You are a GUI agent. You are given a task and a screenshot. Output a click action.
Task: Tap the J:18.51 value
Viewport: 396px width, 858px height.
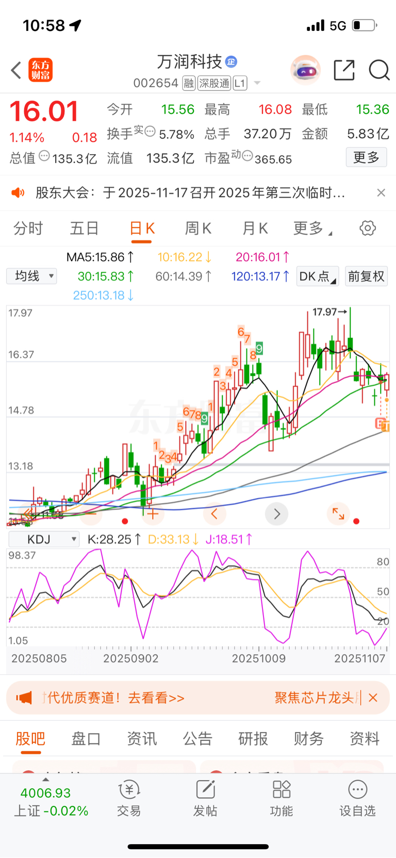pos(229,540)
